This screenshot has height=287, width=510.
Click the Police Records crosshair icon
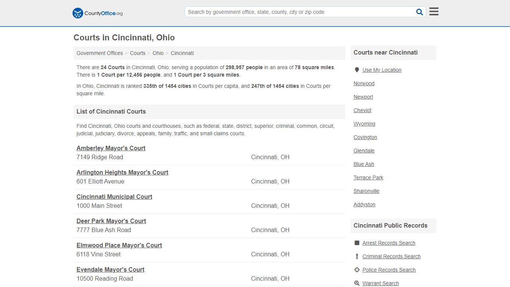tap(357, 270)
